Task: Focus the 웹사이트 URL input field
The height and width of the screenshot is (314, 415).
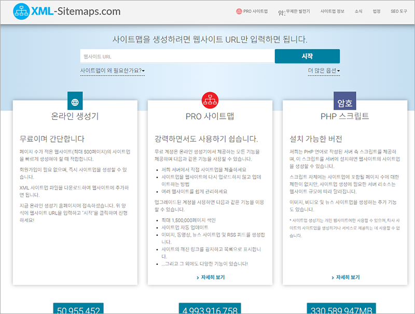Action: 177,56
